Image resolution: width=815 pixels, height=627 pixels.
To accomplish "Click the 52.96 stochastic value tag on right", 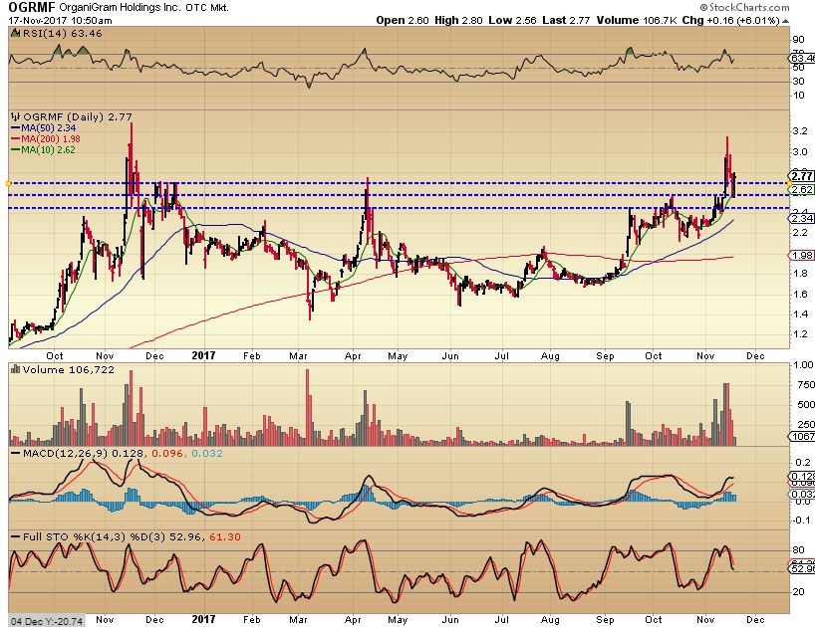I will coord(802,569).
